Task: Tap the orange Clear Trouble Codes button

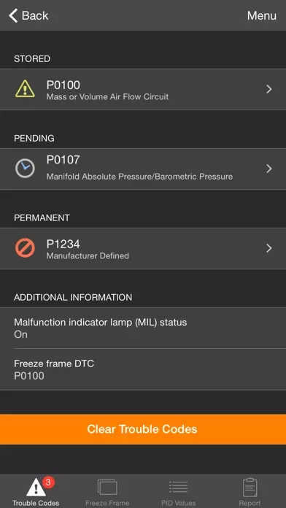Action: tap(143, 429)
